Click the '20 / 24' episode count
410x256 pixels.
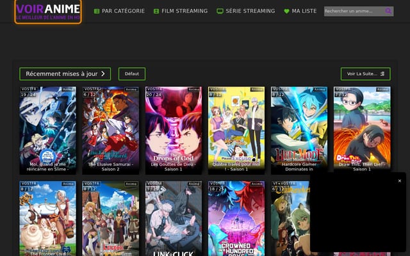coord(154,95)
